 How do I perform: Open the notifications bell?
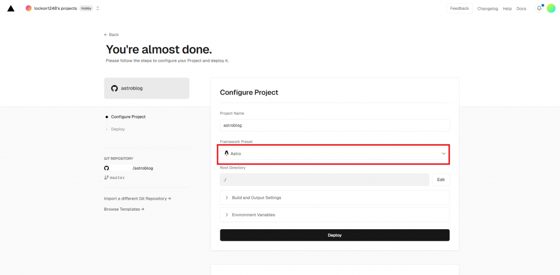[x=539, y=9]
